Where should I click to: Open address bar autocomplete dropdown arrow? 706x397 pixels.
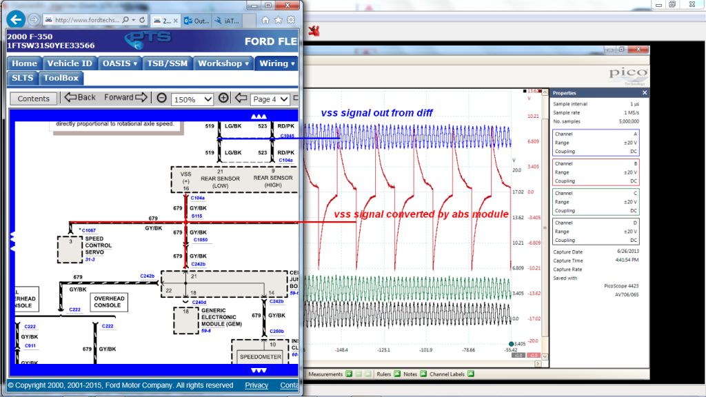[134, 20]
